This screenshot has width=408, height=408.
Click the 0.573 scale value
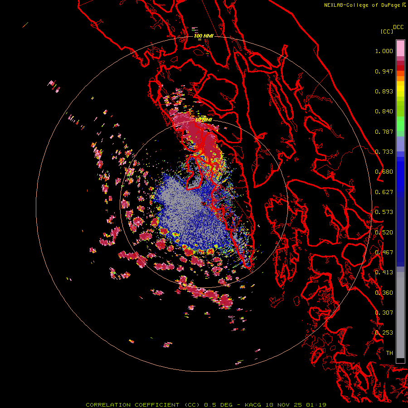(384, 212)
